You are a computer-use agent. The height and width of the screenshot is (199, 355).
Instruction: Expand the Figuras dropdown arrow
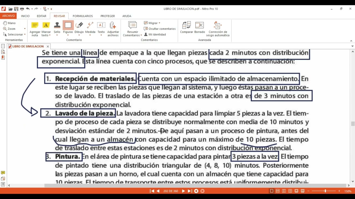68,35
